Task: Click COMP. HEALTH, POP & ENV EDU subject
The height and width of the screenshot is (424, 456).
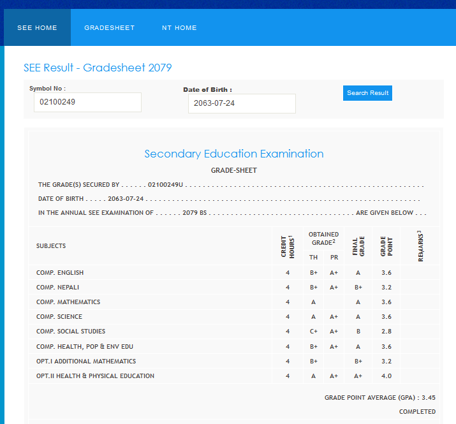Action: coord(85,347)
